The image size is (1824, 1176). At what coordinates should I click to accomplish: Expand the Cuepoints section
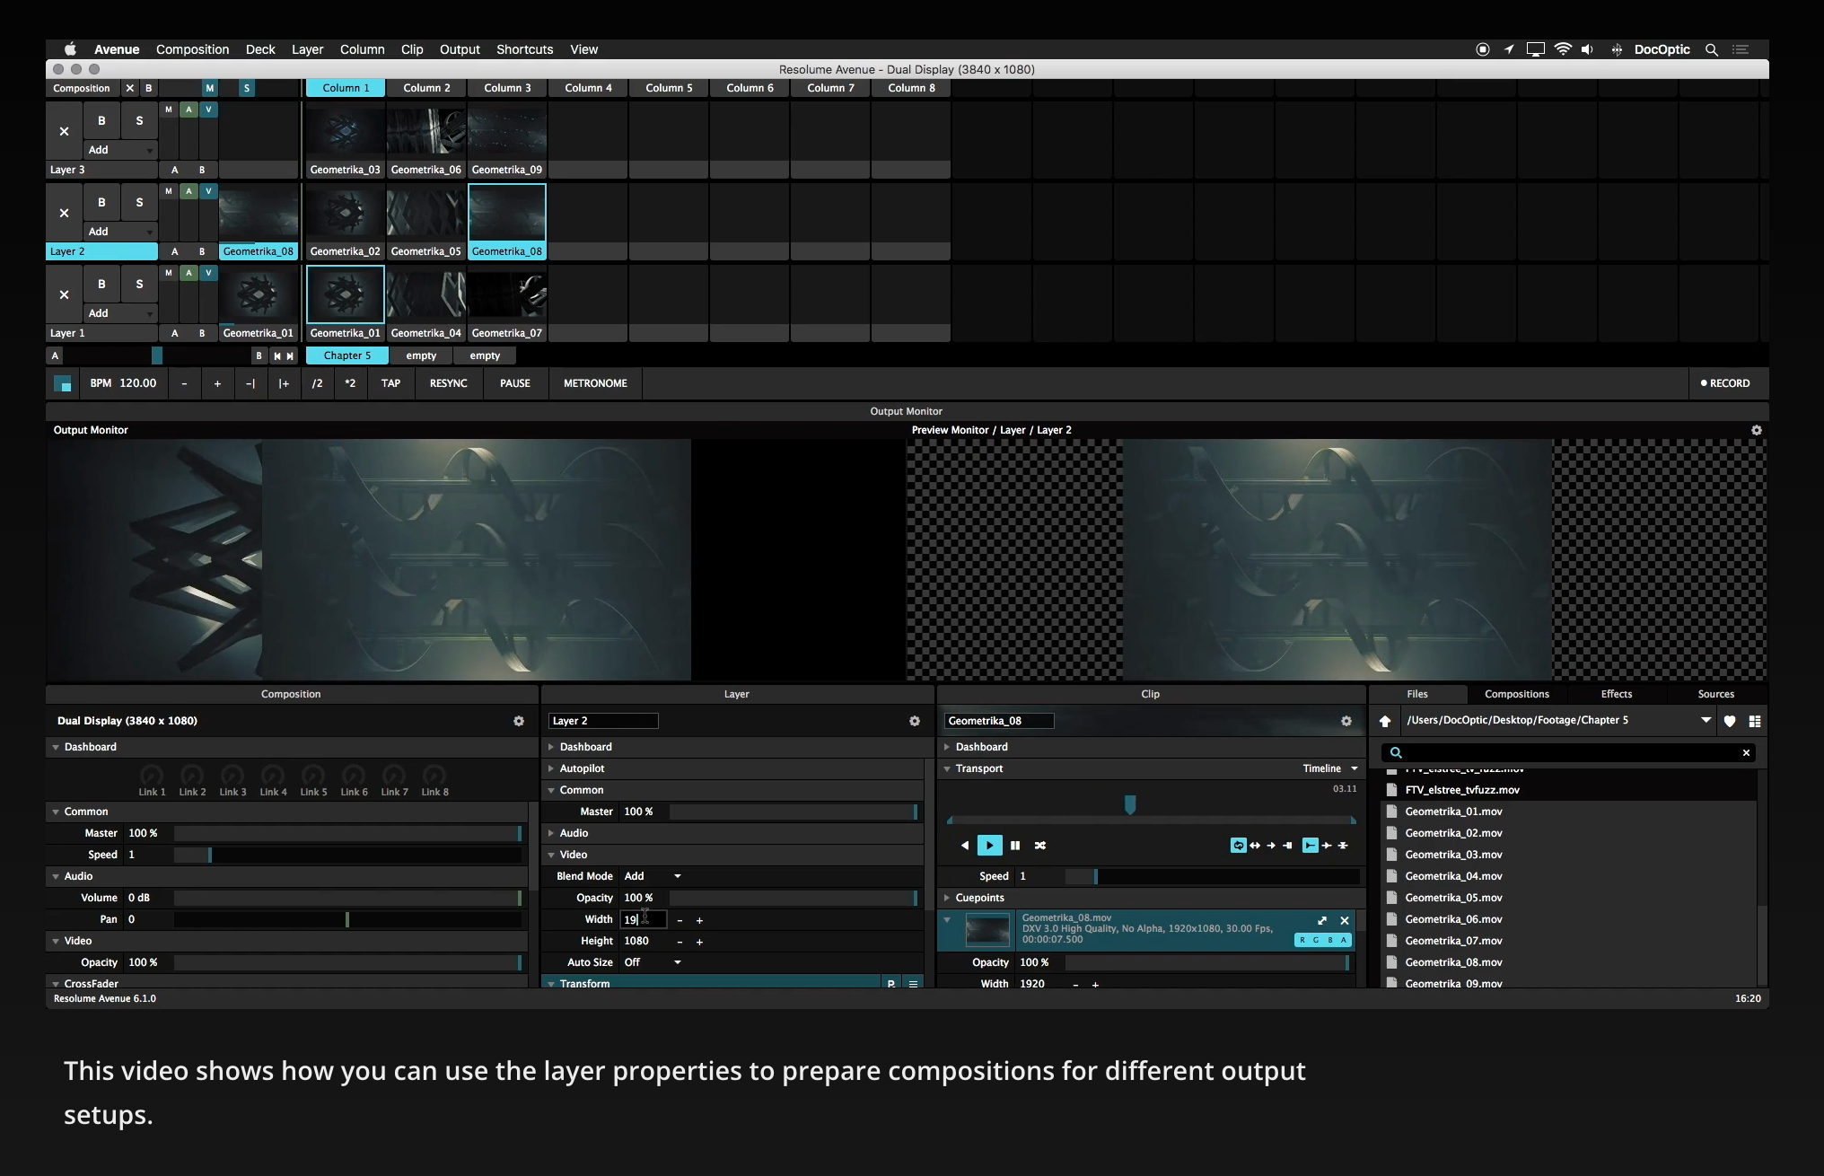tap(948, 898)
